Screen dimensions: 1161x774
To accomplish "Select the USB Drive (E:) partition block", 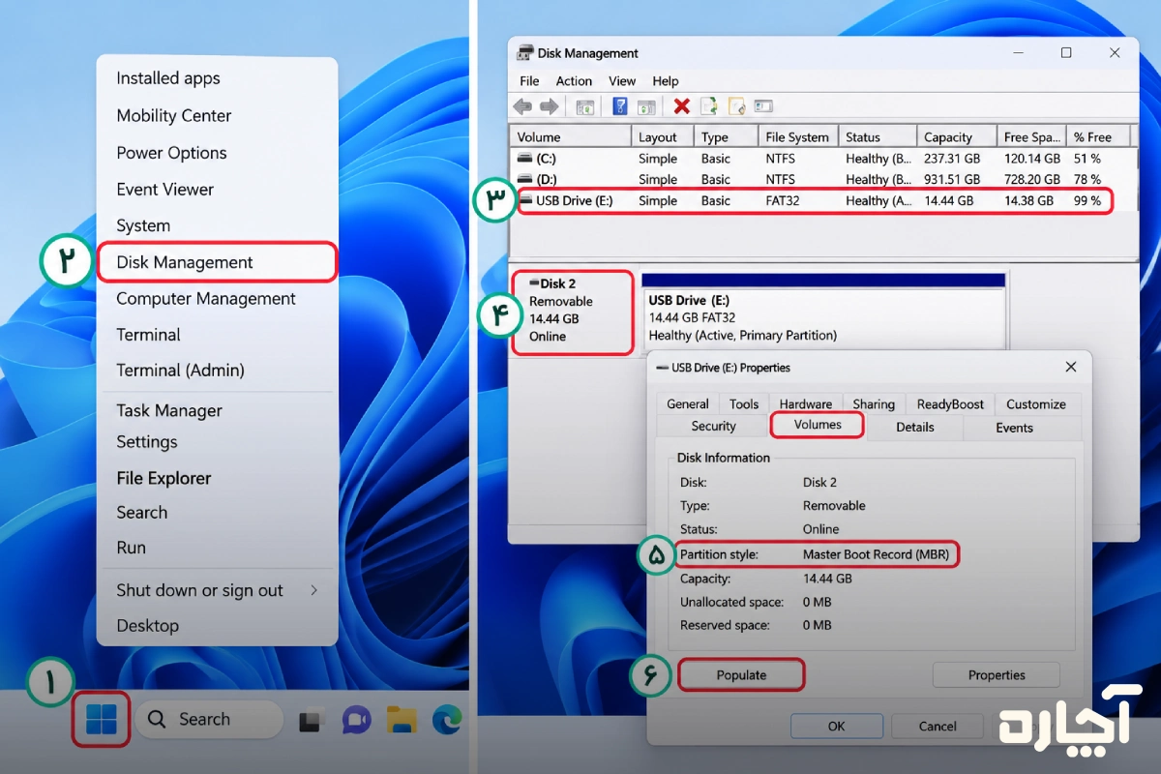I will [x=824, y=312].
